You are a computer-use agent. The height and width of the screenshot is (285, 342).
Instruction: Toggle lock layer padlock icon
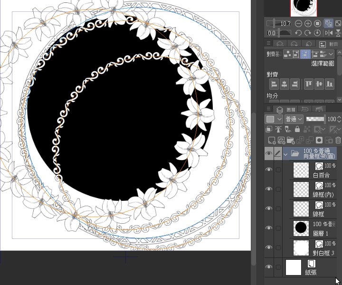pos(297,129)
